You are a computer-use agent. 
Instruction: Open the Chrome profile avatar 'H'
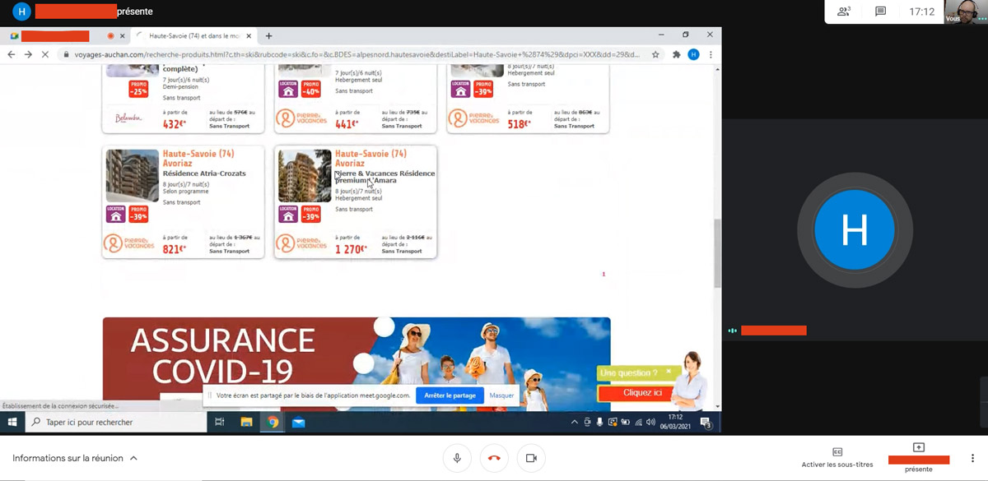[x=693, y=54]
